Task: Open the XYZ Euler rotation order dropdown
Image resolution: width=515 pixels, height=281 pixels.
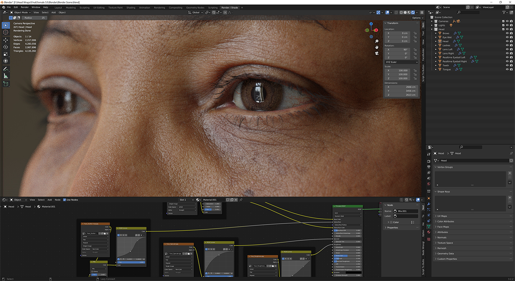Action: 401,62
